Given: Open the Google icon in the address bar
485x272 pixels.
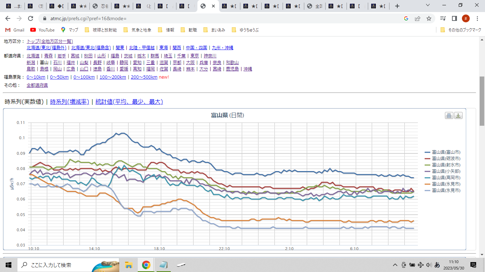Looking at the screenshot, I should tap(406, 18).
